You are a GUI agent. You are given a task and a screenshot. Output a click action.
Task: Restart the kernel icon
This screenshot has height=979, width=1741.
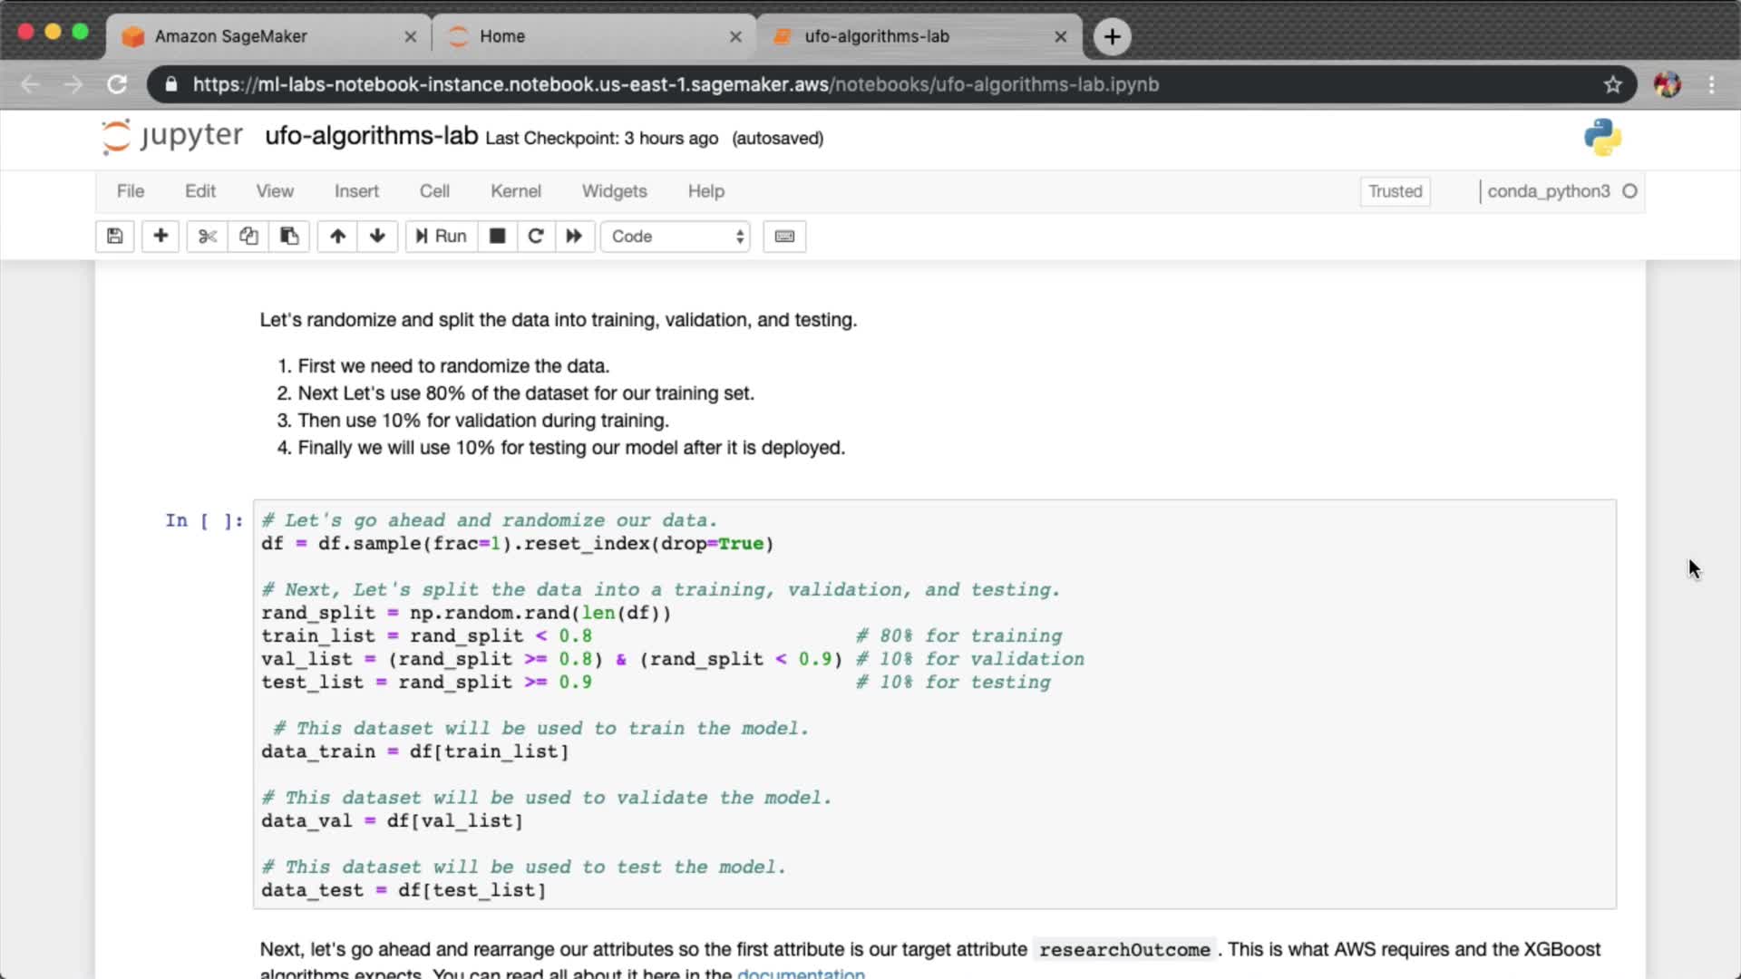tap(536, 237)
